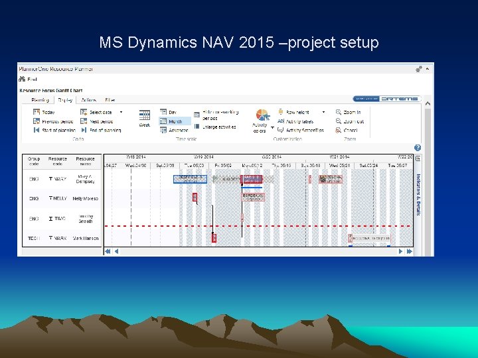
Task: Step timeline forward with single right arrow
Action: 400,251
